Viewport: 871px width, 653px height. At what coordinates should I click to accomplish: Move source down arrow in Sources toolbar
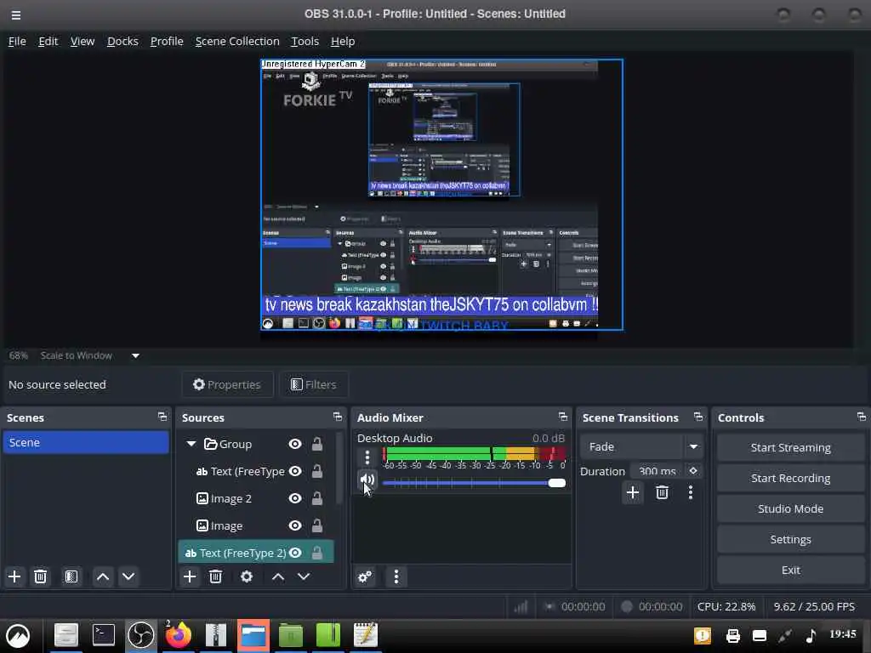coord(304,576)
